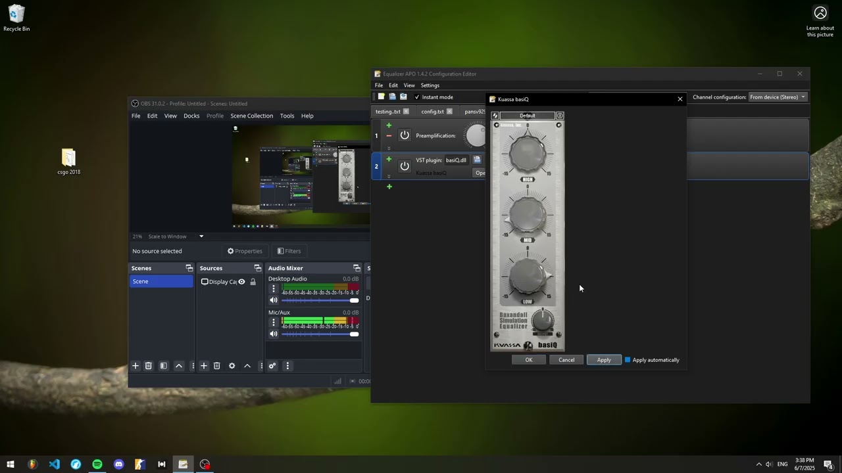The width and height of the screenshot is (842, 473).
Task: Click the LOW band knob in basiQ
Action: click(528, 275)
